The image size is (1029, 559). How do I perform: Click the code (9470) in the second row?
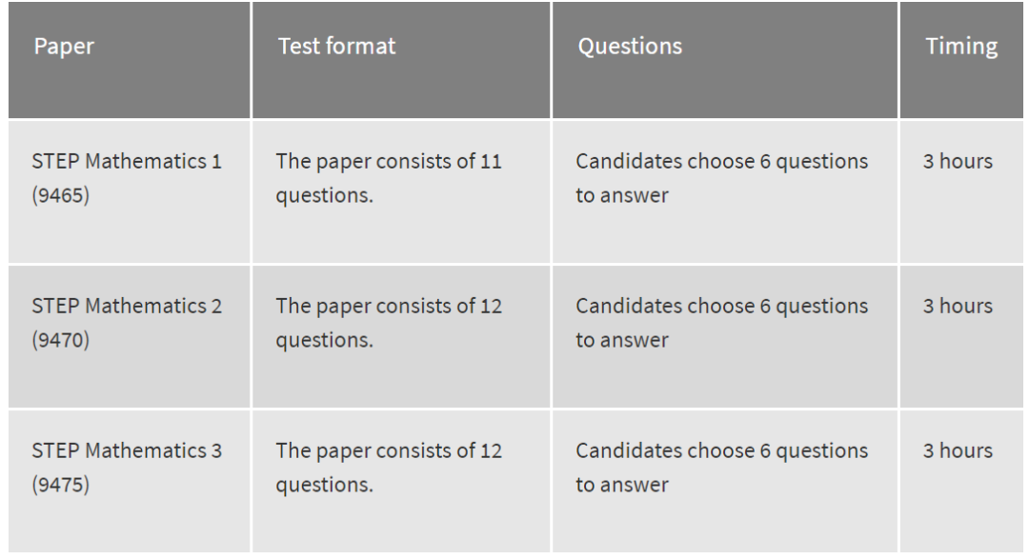60,340
